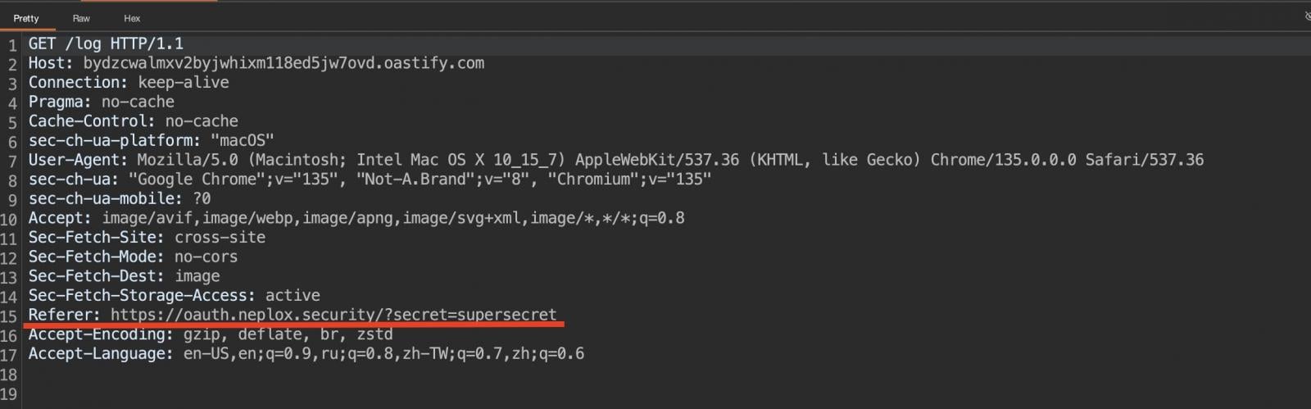
Task: Click the oastify.com Host value
Action: pyautogui.click(x=283, y=63)
